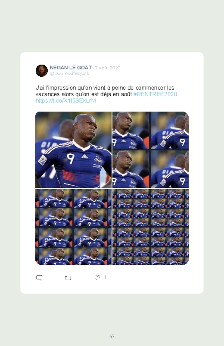Open the #RENTREE2020 hashtag
Viewport: 224px width, 346px height.
[x=155, y=94]
